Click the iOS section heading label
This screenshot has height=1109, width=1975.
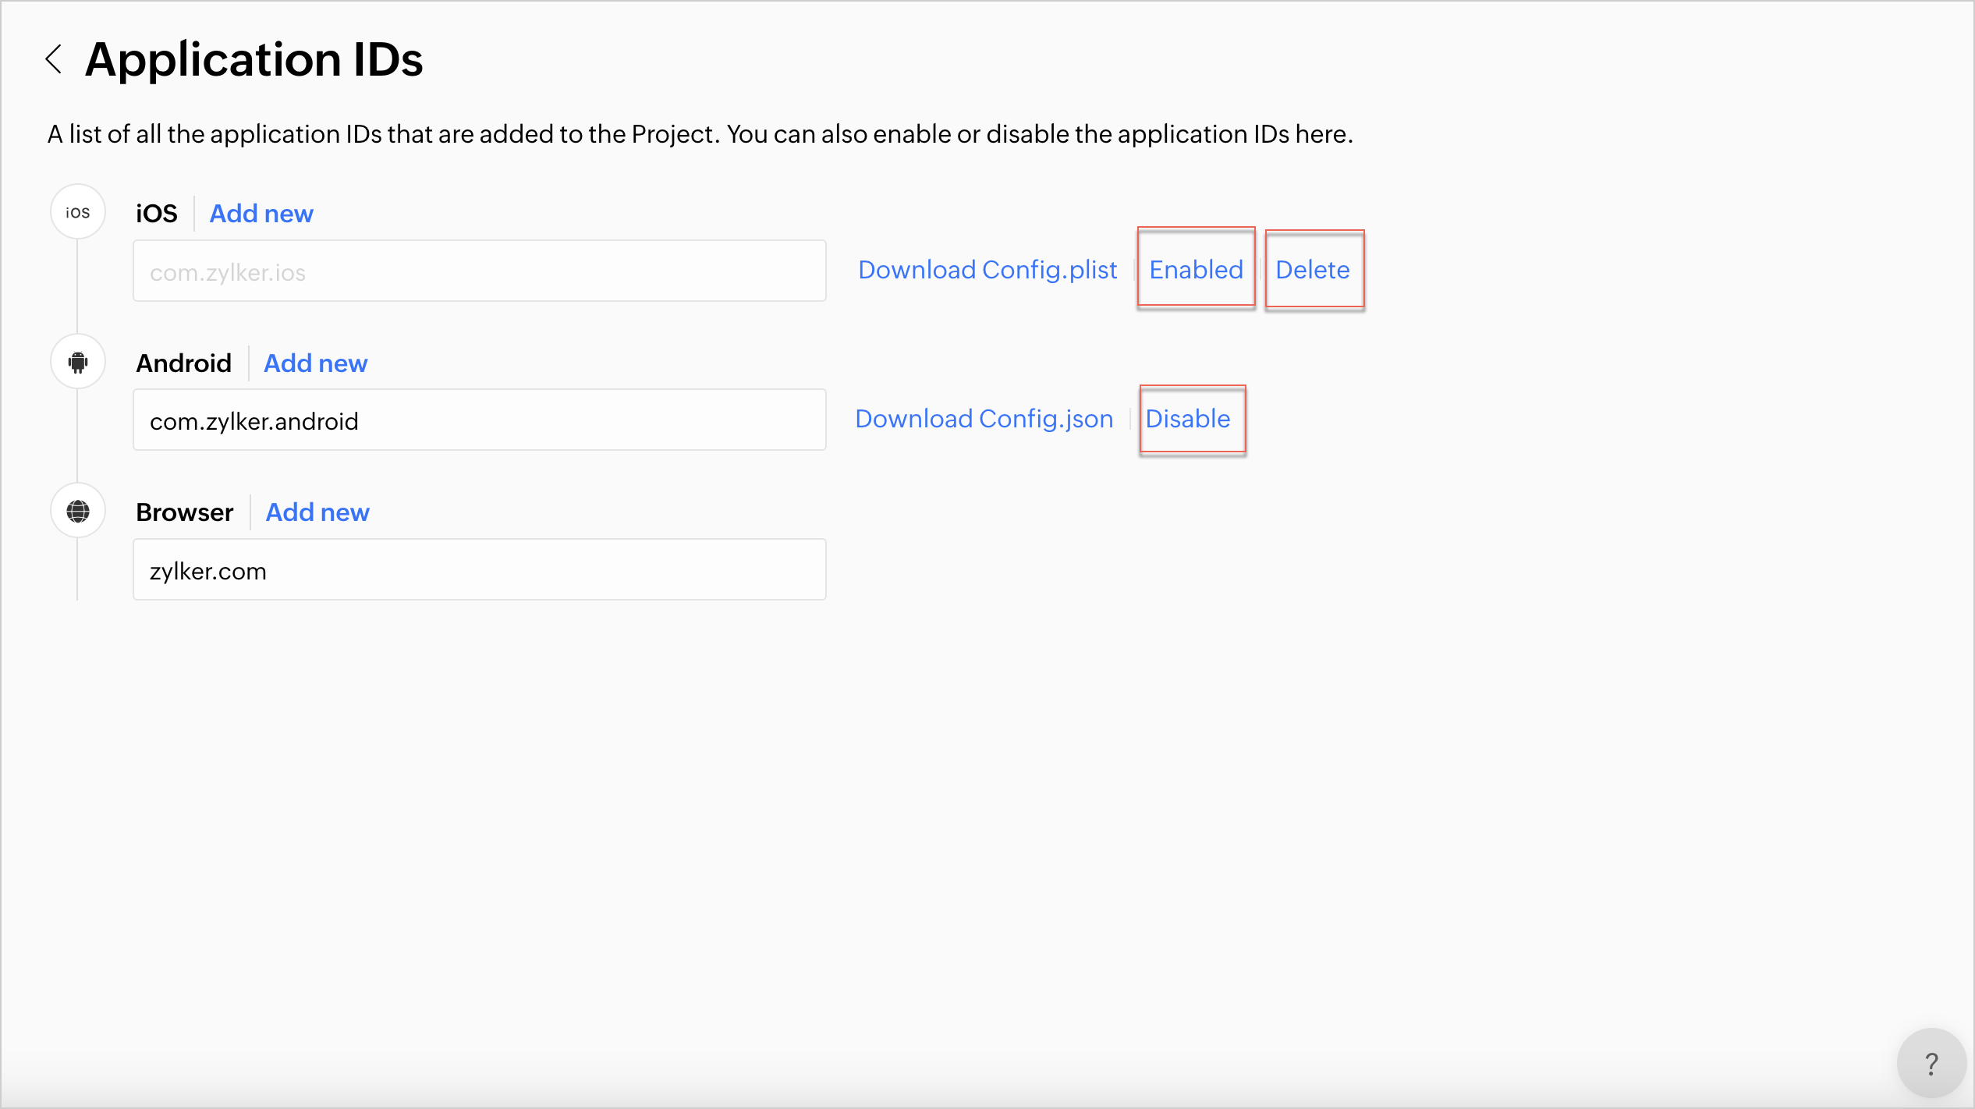(x=157, y=214)
